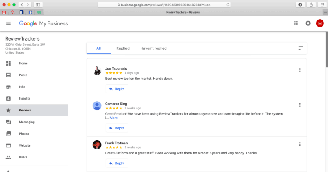Open the red M account avatar
The width and height of the screenshot is (328, 172).
coord(320,23)
